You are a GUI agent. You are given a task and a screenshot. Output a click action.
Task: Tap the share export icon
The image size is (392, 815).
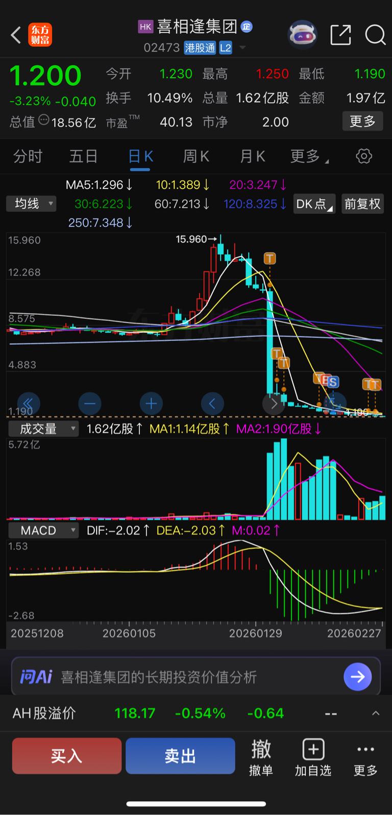click(340, 35)
